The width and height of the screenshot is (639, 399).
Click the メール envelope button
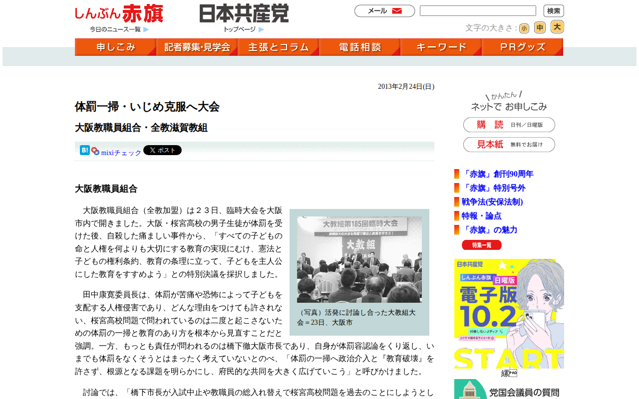384,11
